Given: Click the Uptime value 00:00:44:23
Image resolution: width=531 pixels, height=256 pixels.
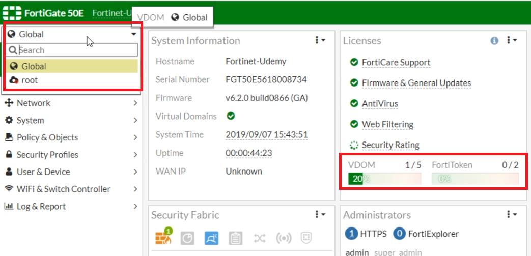Looking at the screenshot, I should (248, 153).
